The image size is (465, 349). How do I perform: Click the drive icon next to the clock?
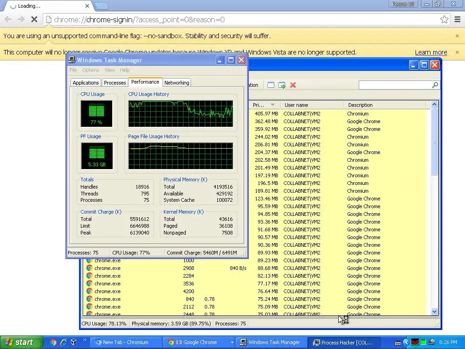coord(432,342)
